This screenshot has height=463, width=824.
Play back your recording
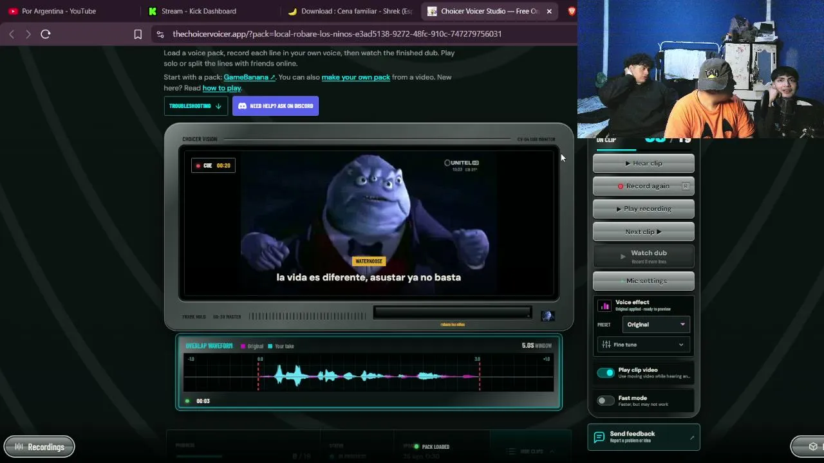(644, 209)
